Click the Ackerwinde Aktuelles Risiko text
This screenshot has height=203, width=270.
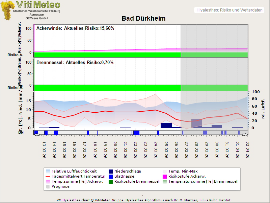click(x=75, y=28)
